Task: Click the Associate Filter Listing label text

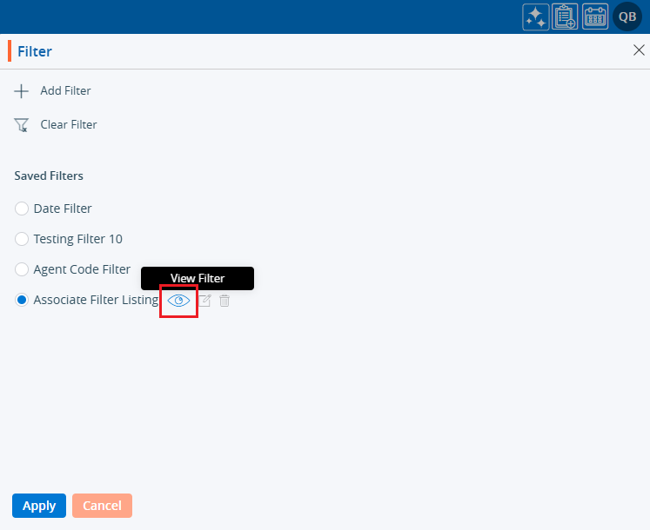Action: (x=96, y=300)
